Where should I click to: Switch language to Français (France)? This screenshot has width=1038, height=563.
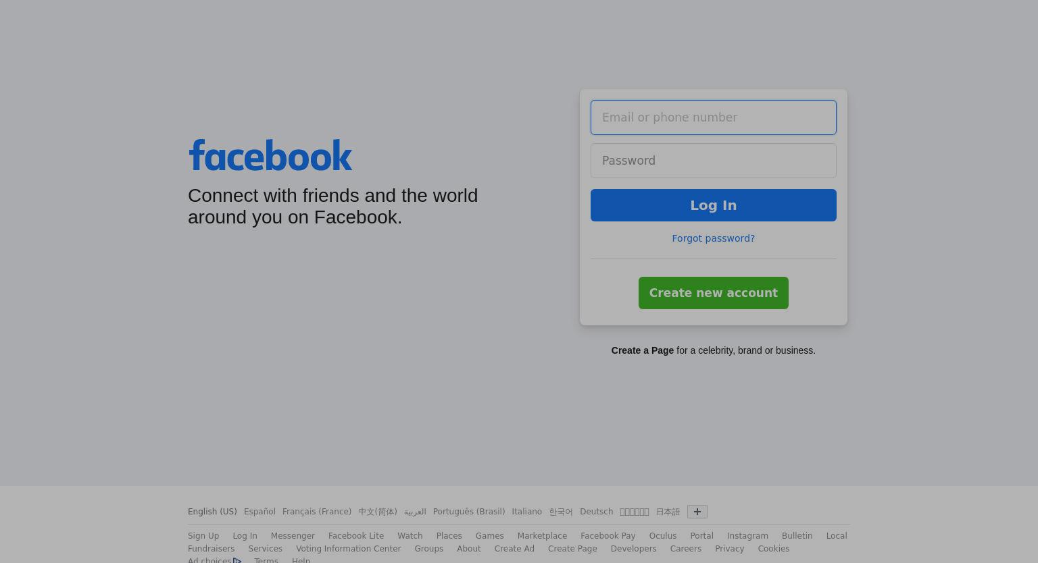(317, 512)
